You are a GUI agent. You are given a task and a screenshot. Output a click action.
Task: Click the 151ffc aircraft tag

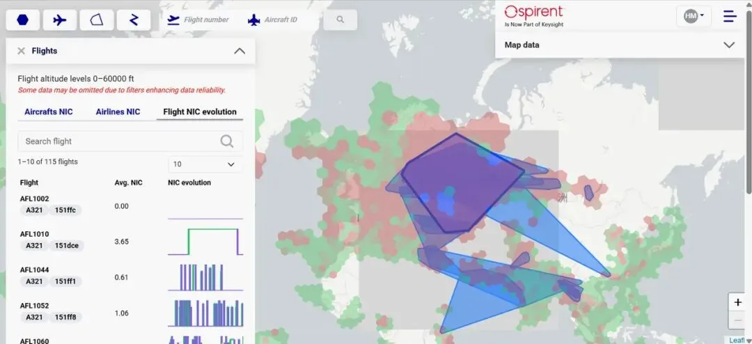65,210
